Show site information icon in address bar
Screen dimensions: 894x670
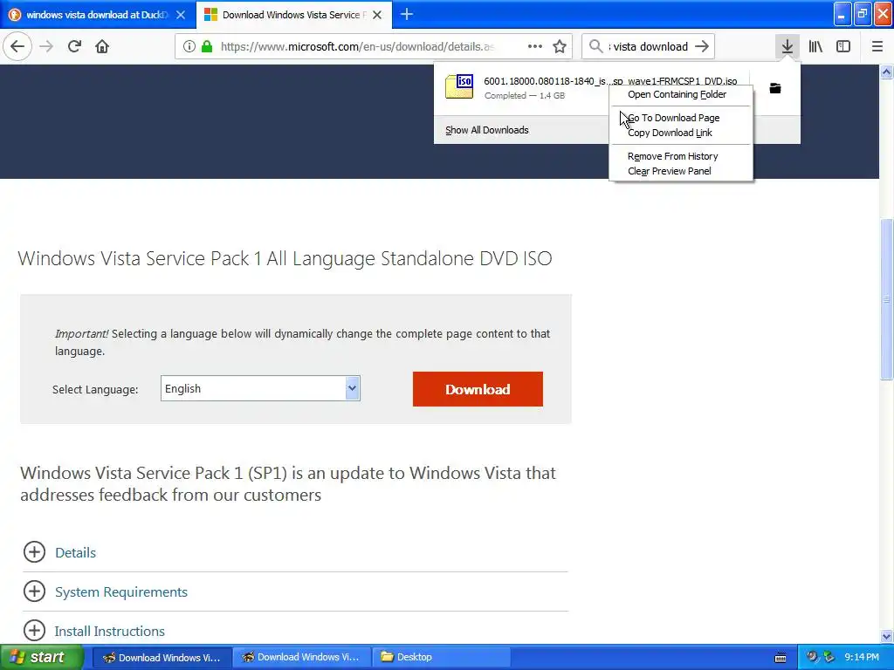coord(189,47)
